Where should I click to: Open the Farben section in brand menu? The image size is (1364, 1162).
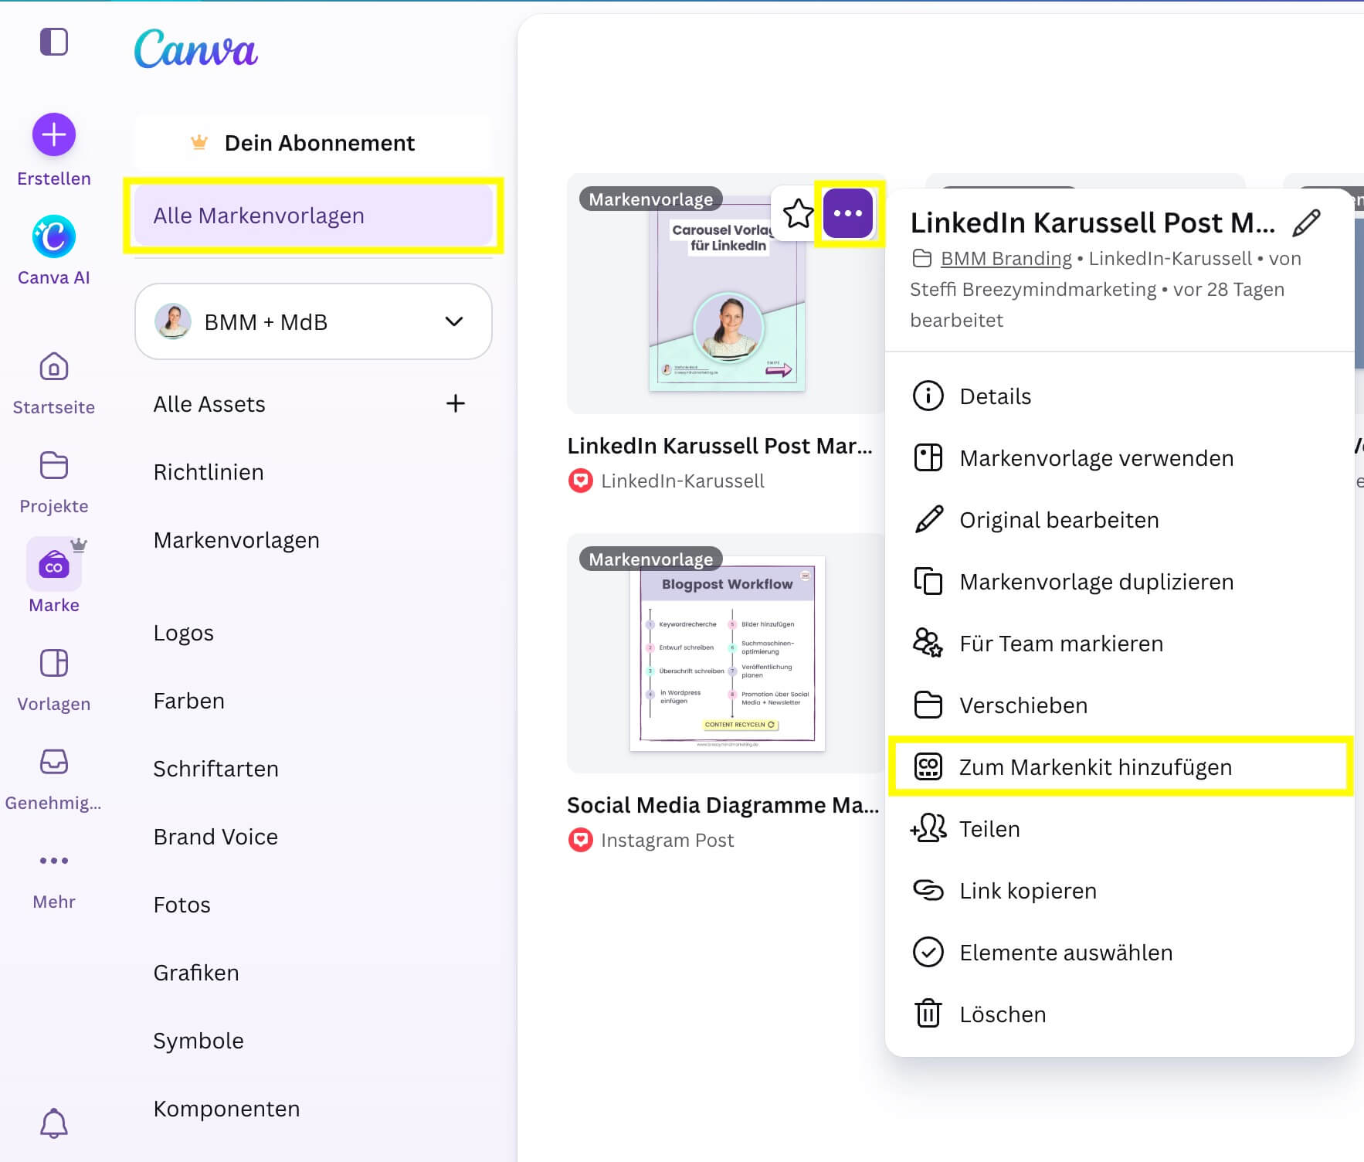click(189, 701)
